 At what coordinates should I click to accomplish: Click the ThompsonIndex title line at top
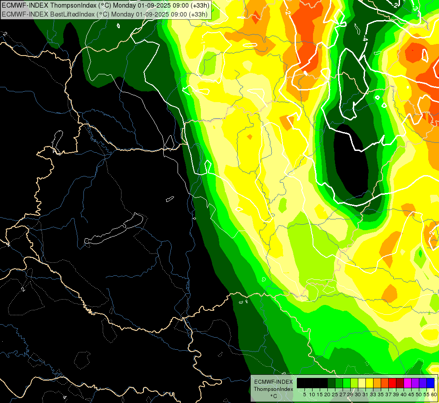tap(105, 5)
